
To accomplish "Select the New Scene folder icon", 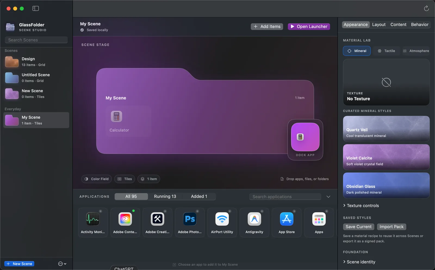I will coord(12,94).
